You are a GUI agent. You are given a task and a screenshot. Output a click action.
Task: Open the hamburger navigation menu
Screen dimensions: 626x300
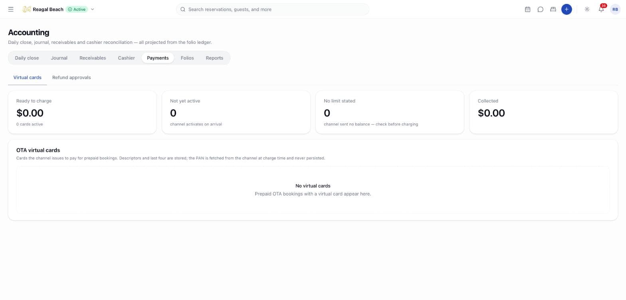point(11,9)
